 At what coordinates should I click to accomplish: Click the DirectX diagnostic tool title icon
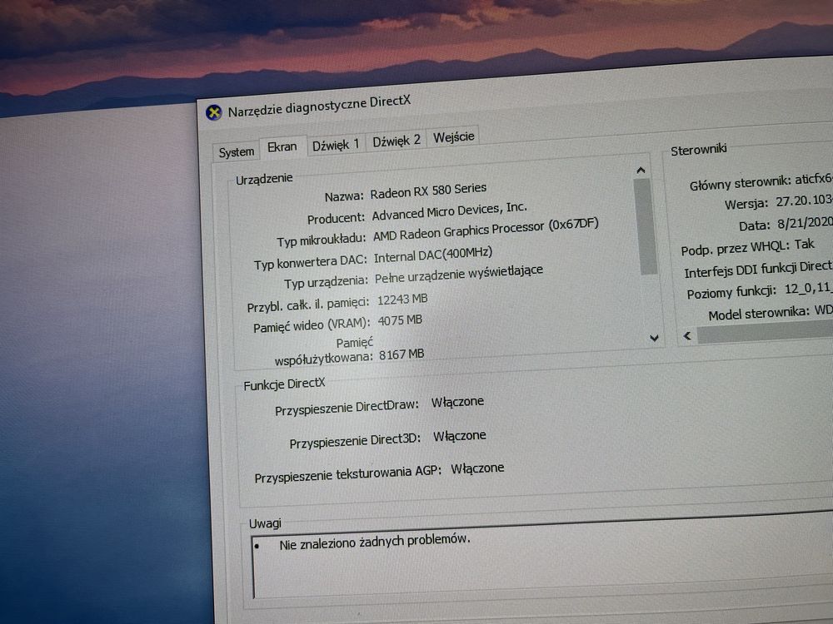click(213, 112)
